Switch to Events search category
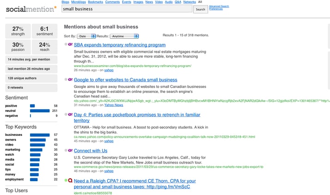The width and height of the screenshot is (330, 195). [127, 2]
